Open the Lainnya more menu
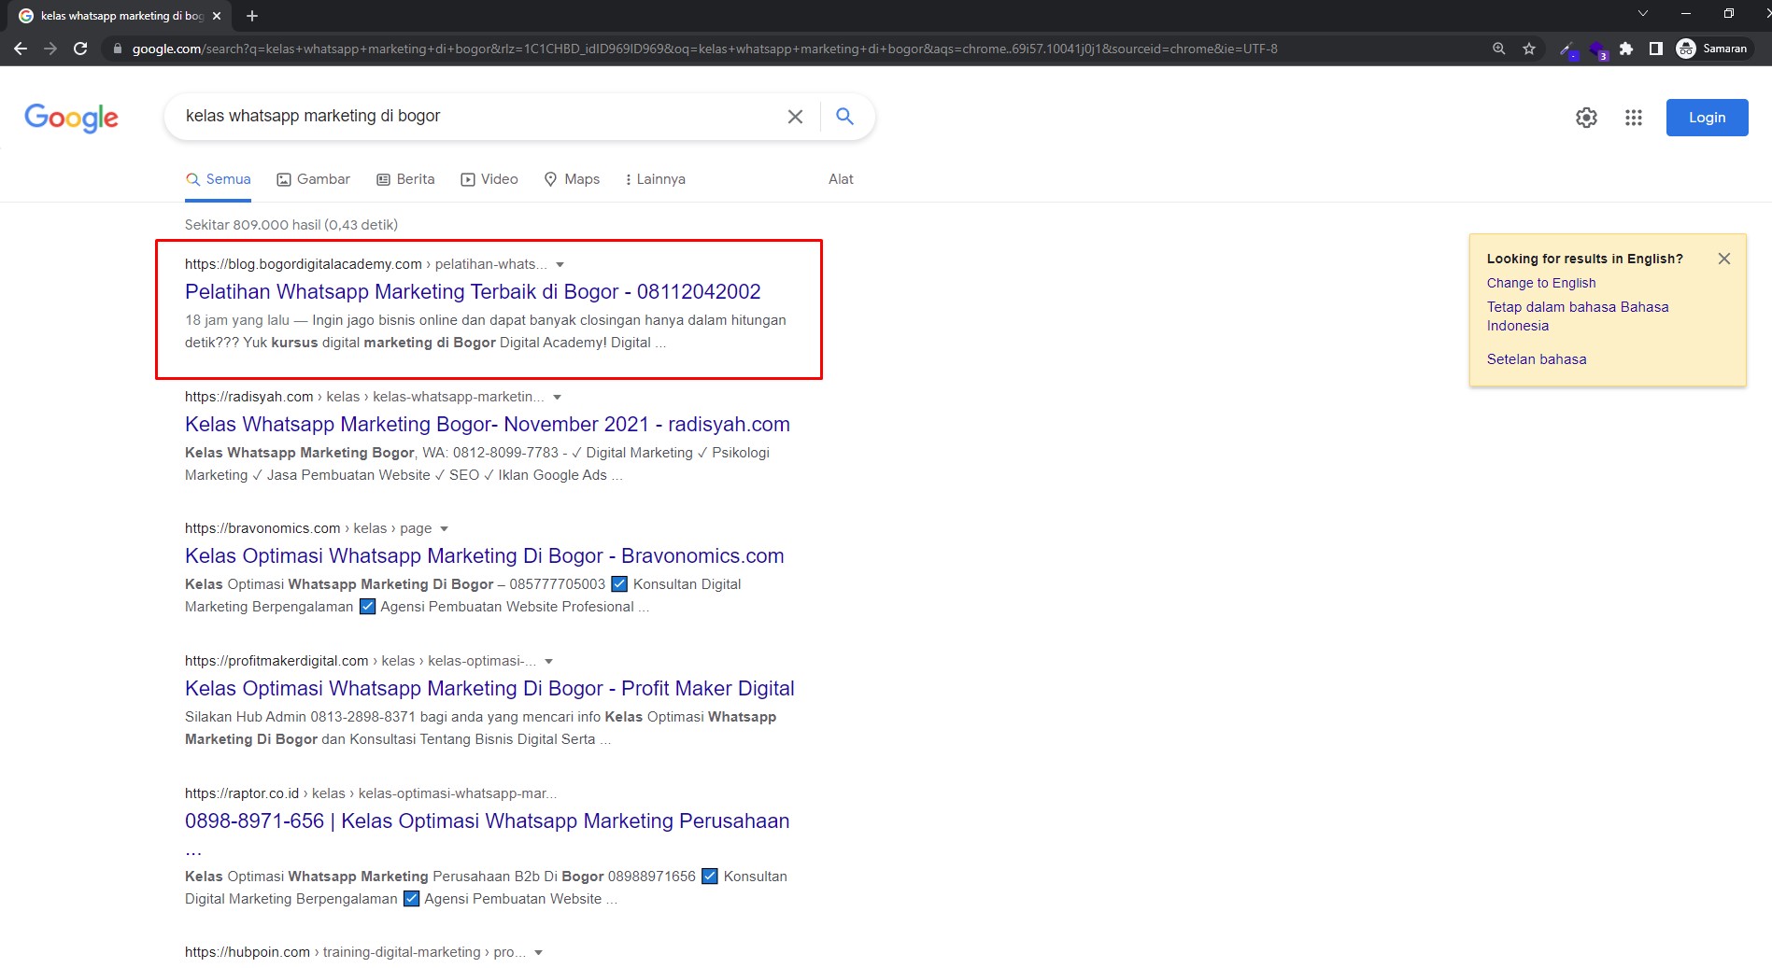Screen dimensions: 1772x968 click(656, 179)
